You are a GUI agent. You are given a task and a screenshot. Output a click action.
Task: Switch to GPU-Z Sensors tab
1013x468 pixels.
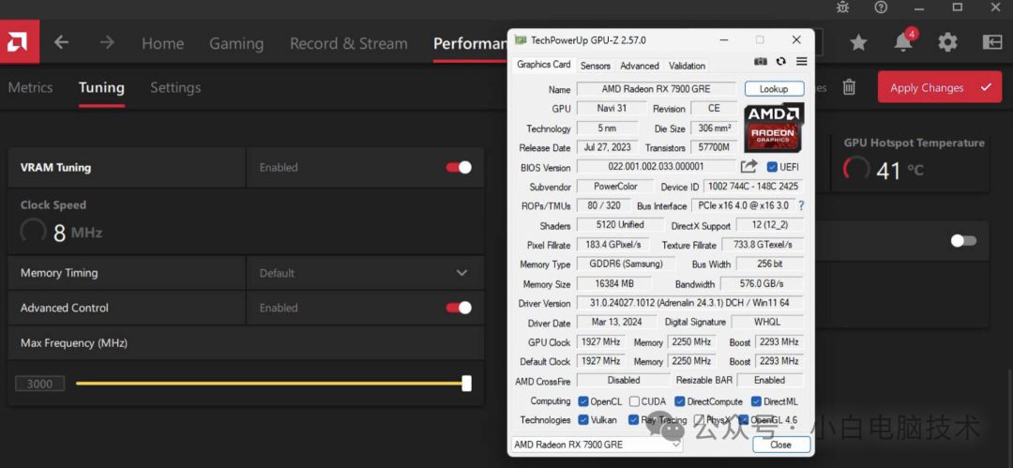pos(595,66)
